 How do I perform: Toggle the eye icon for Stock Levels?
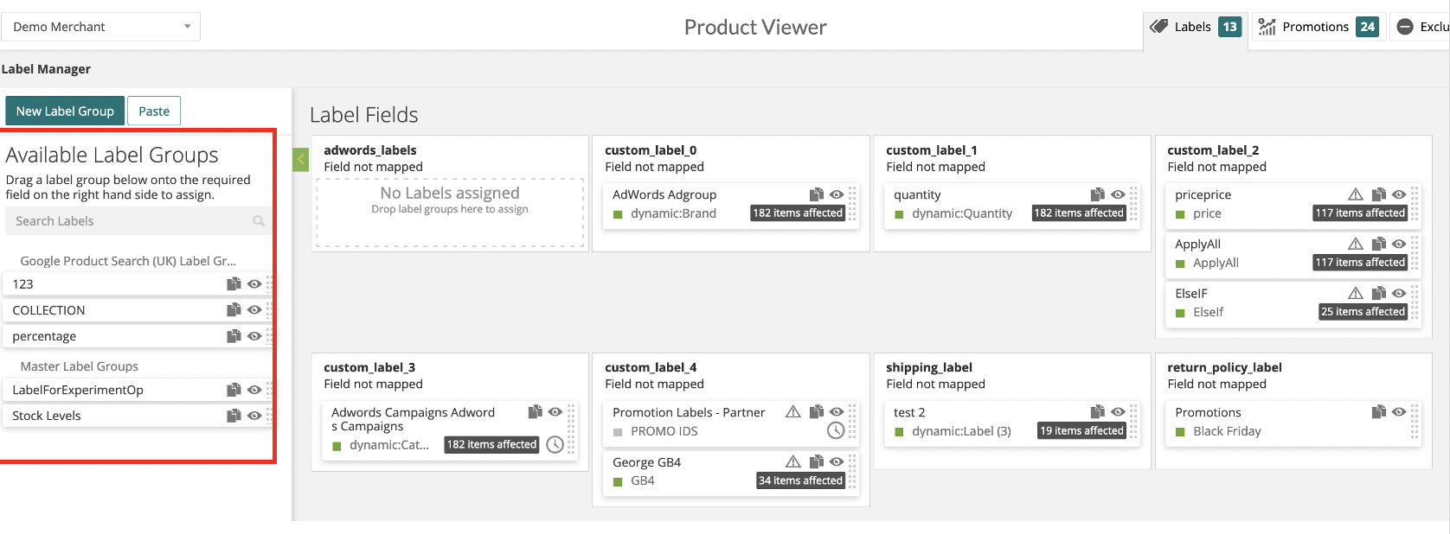254,416
